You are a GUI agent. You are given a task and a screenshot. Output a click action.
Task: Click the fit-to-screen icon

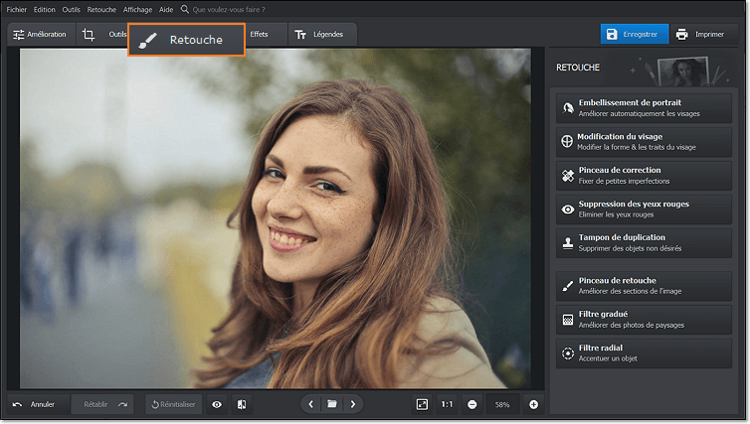point(422,404)
